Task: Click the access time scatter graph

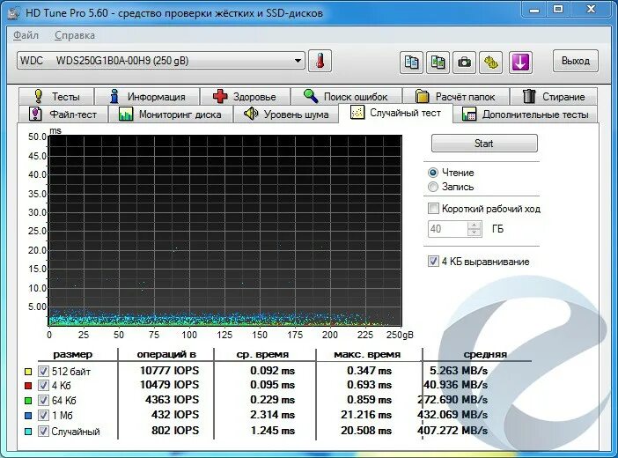Action: pyautogui.click(x=225, y=231)
